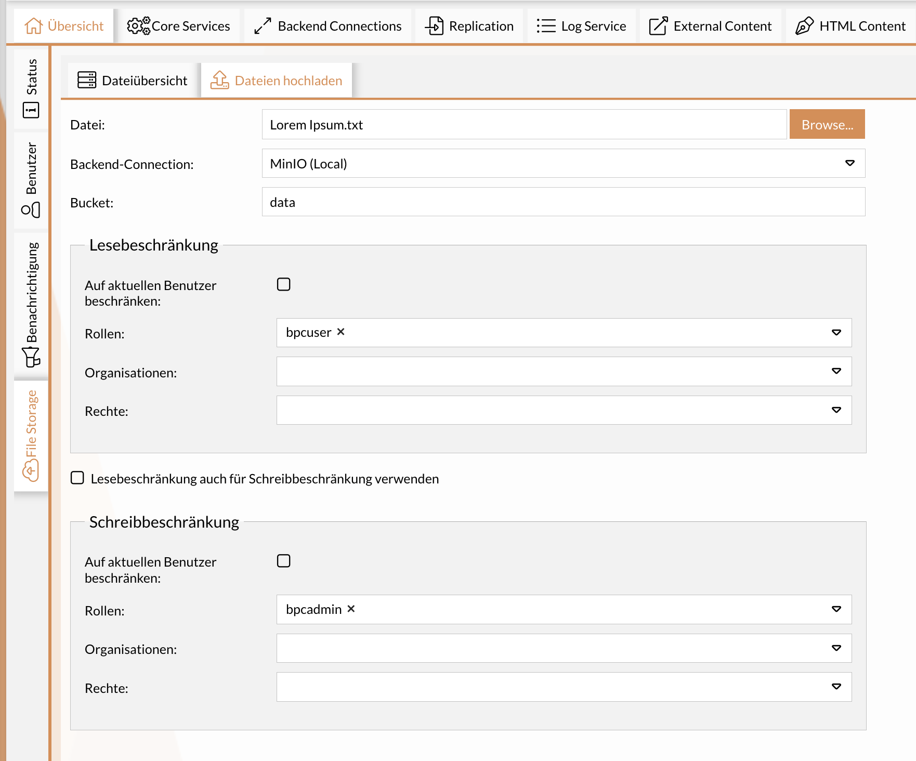Click the Core Services gears icon
The image size is (916, 761).
138,26
